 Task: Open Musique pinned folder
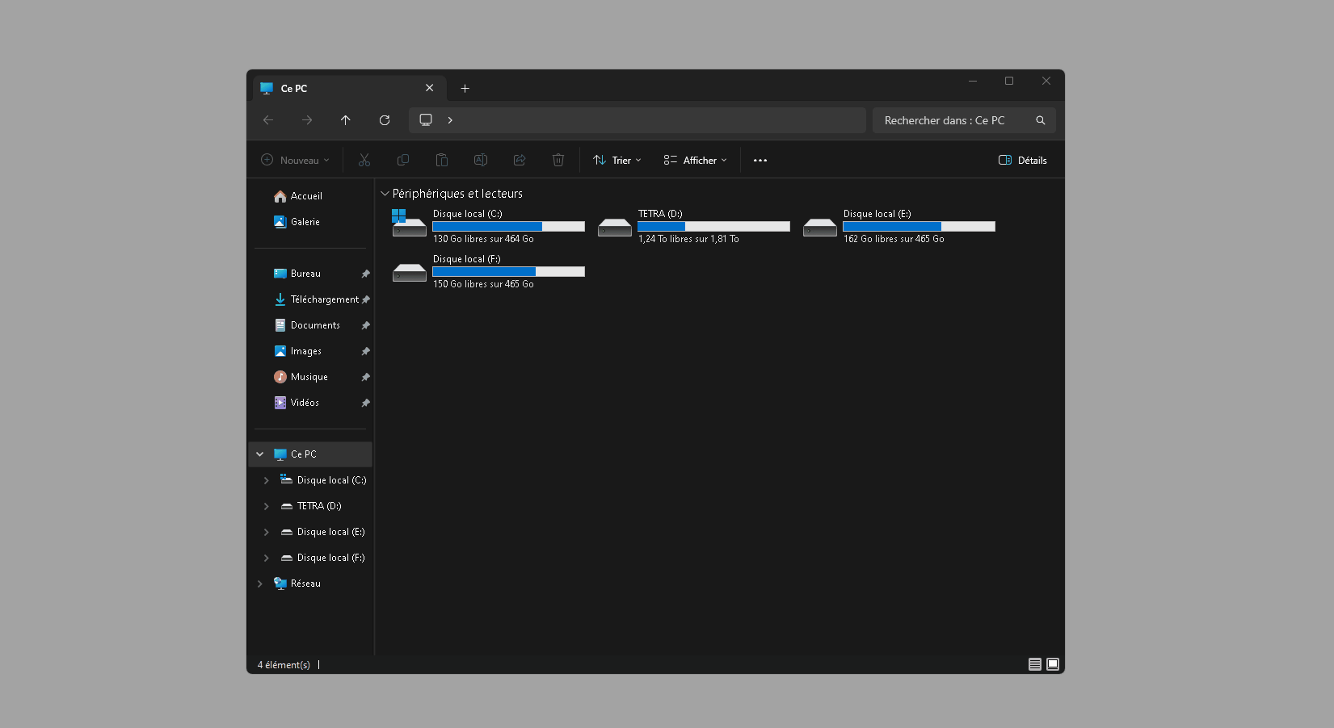coord(310,377)
